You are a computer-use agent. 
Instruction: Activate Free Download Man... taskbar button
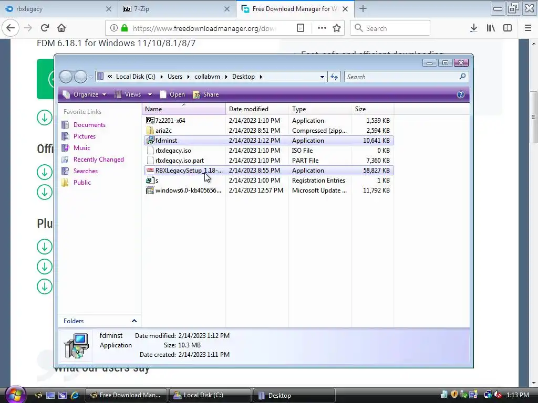coord(126,395)
